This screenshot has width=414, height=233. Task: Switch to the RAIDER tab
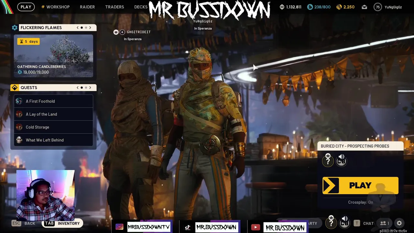[x=87, y=7]
